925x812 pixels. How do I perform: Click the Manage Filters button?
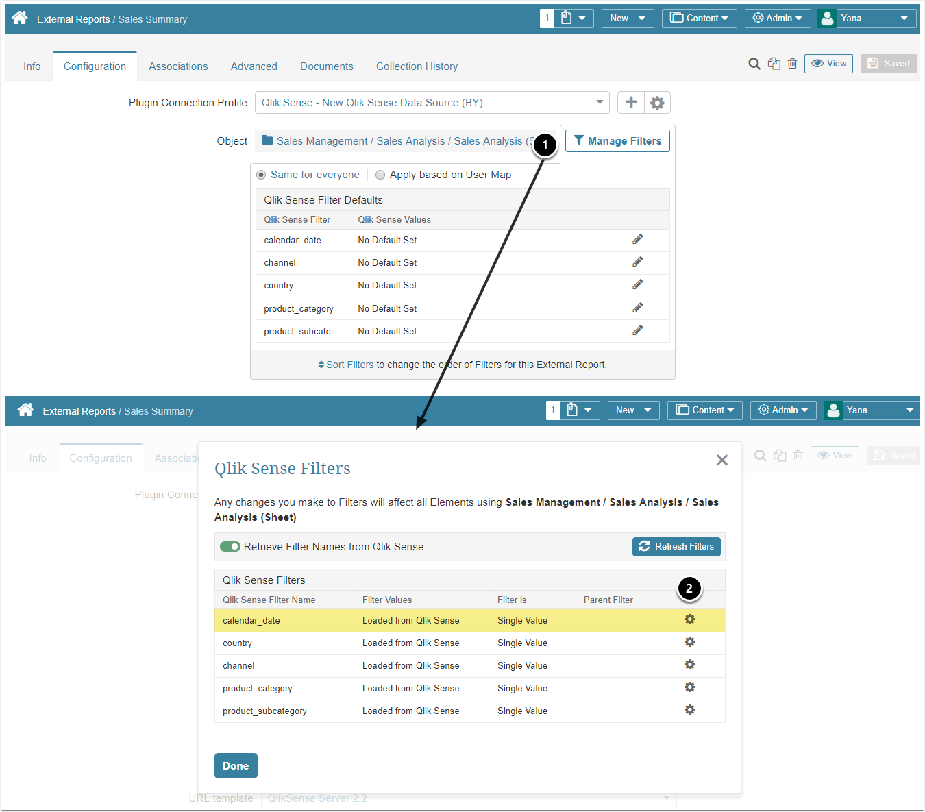click(x=617, y=141)
